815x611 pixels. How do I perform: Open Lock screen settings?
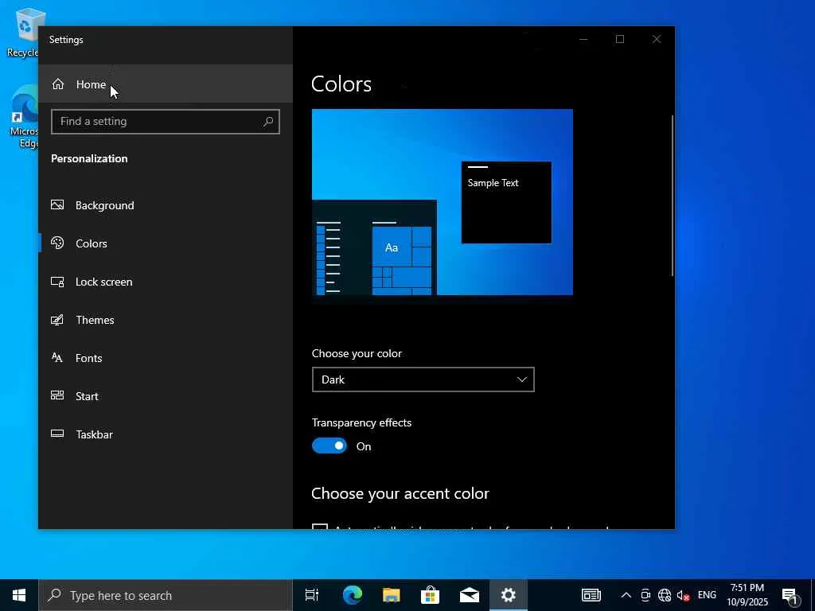coord(166,282)
